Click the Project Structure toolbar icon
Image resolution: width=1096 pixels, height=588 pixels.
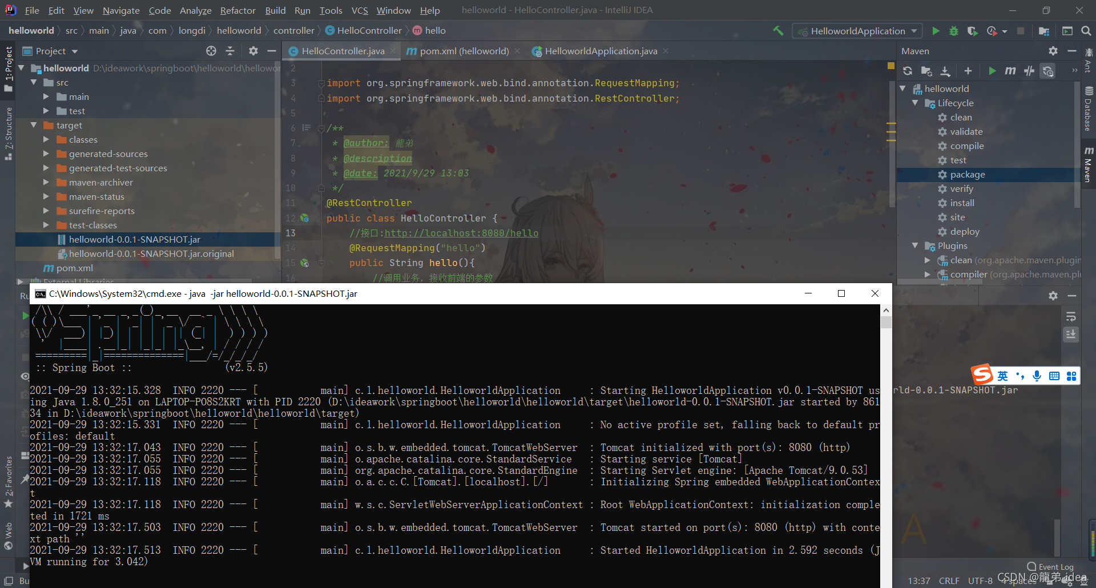(1044, 31)
